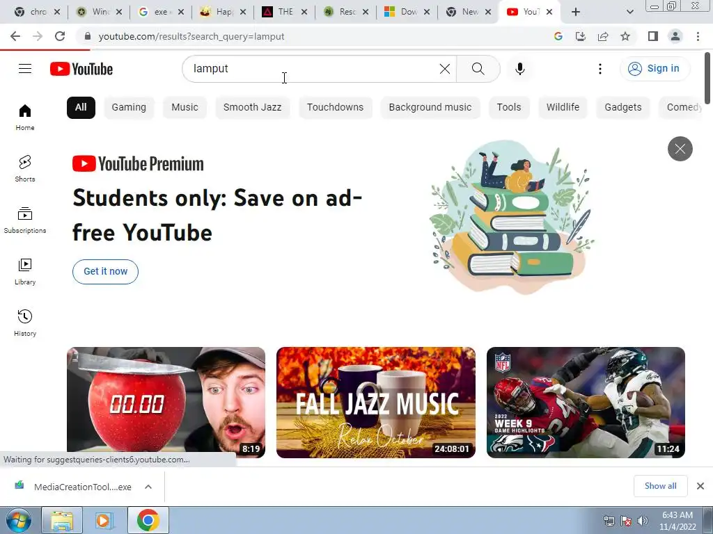Click the padlock site info icon

(x=88, y=36)
